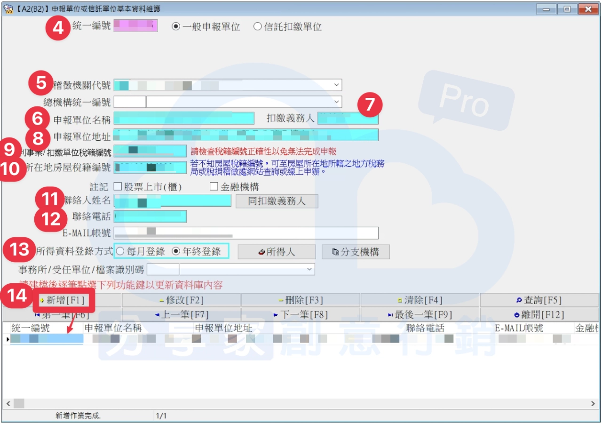This screenshot has width=602, height=424.
Task: Select 一般申報單位 radio button
Action: pos(176,27)
